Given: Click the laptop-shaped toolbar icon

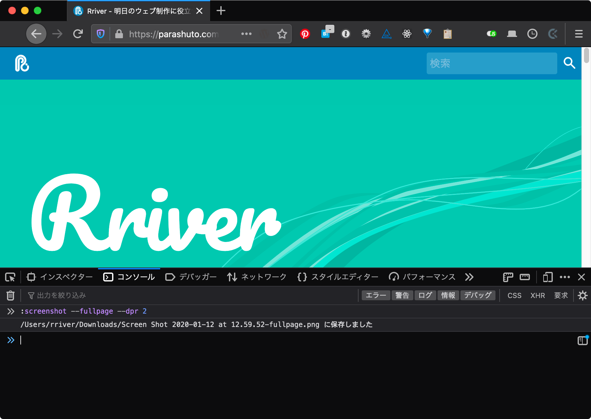Looking at the screenshot, I should point(512,34).
